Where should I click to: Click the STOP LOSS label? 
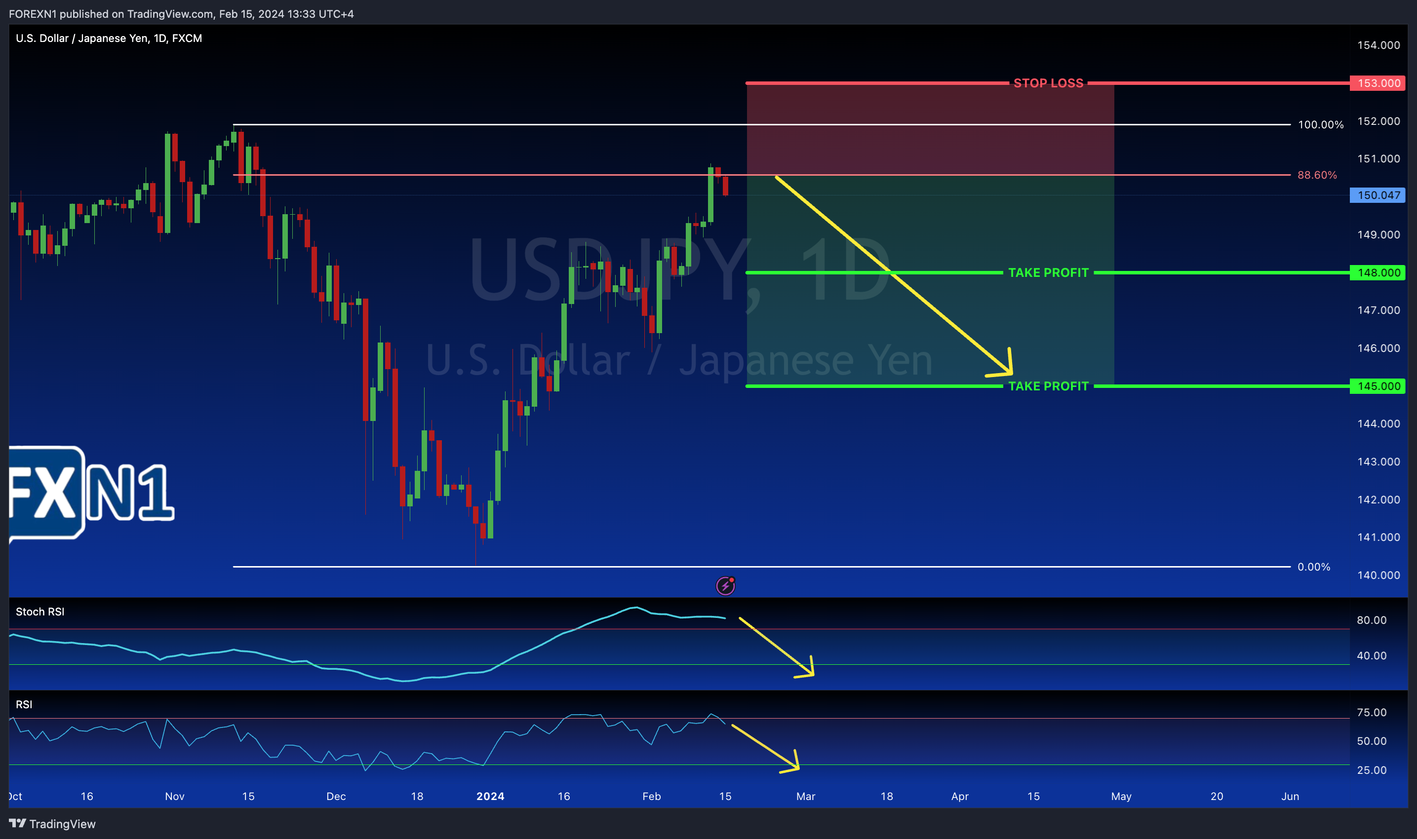click(x=1048, y=83)
